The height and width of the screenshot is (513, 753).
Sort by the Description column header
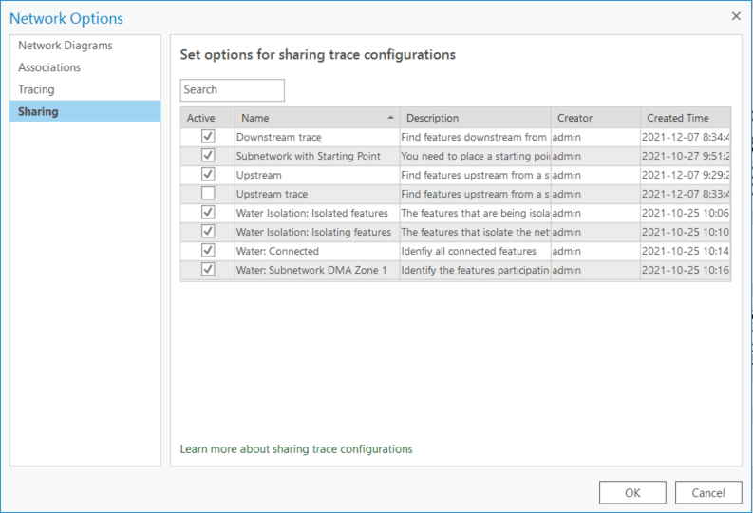(x=476, y=118)
